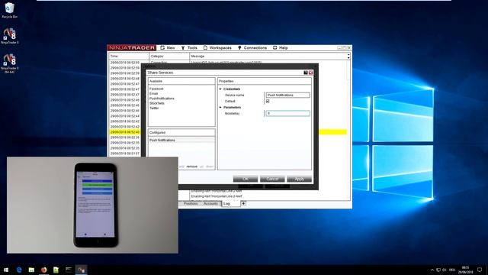Image resolution: width=488 pixels, height=275 pixels.
Task: Open the Action Center notifications icon
Action: tap(480, 270)
